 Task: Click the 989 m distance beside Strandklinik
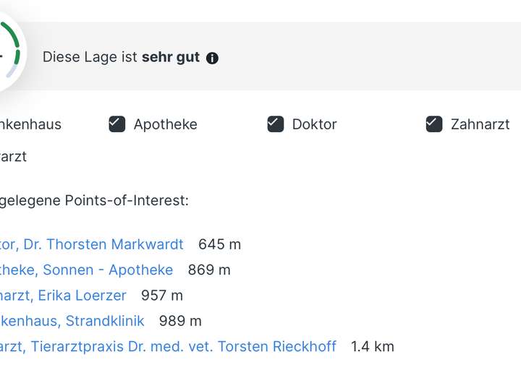tap(180, 322)
